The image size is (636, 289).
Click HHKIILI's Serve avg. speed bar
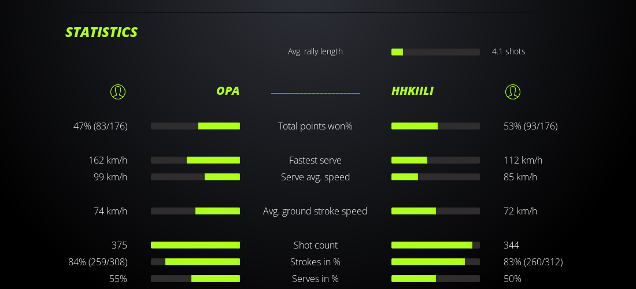tap(435, 177)
